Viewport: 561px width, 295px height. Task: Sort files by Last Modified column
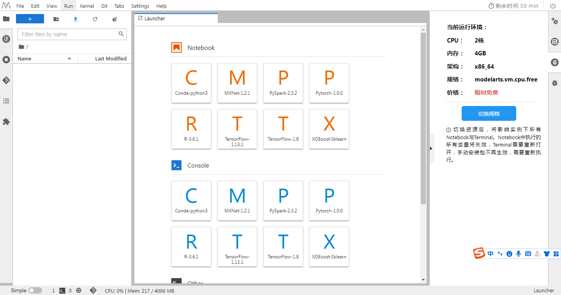(x=104, y=58)
